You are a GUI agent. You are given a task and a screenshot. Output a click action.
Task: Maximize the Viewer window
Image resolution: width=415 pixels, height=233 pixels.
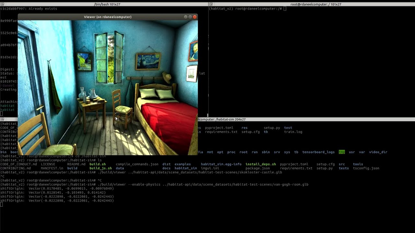pyautogui.click(x=190, y=17)
